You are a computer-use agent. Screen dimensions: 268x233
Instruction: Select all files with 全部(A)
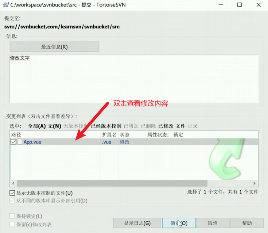37,126
